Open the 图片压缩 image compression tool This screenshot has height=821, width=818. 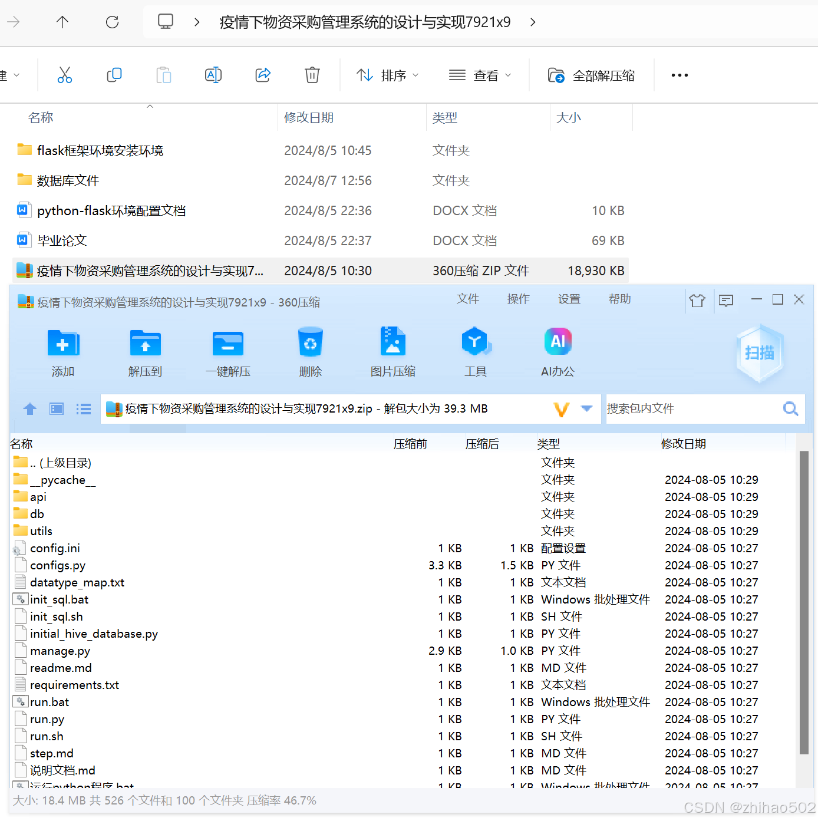point(393,352)
